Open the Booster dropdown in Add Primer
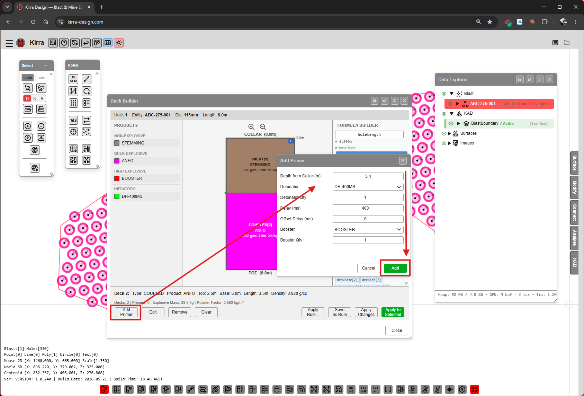The height and width of the screenshot is (396, 584). tap(368, 230)
